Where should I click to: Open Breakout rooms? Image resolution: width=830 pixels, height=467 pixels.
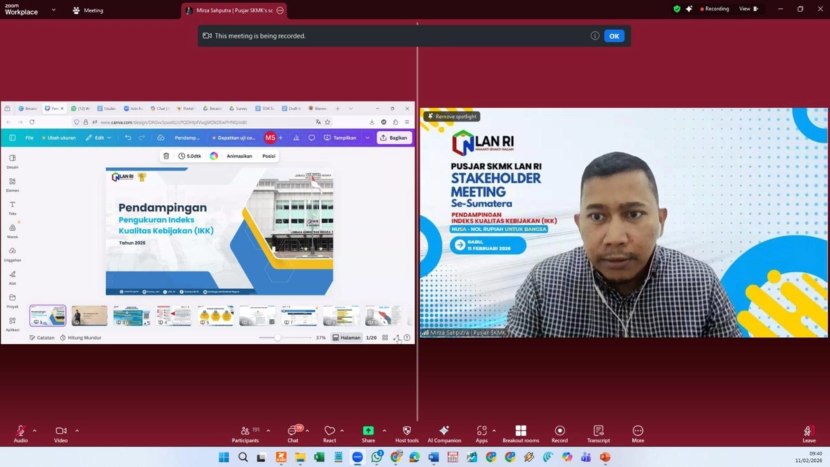(521, 433)
